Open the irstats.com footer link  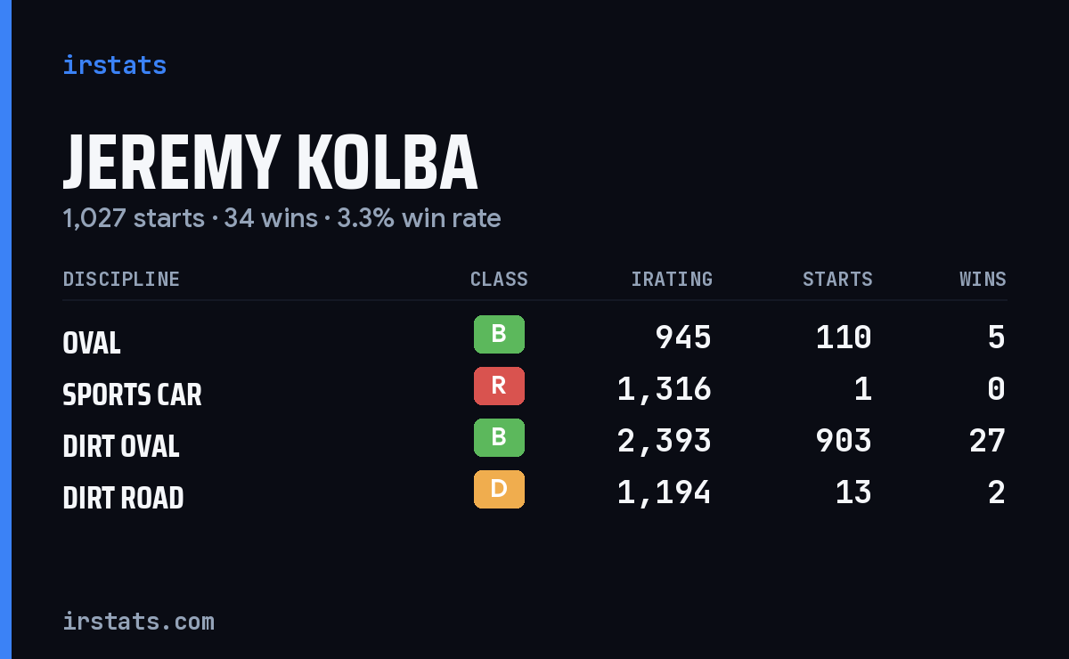(138, 621)
